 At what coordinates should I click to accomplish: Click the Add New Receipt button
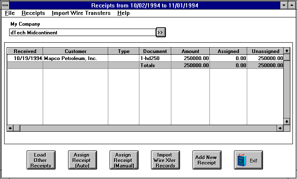click(207, 160)
